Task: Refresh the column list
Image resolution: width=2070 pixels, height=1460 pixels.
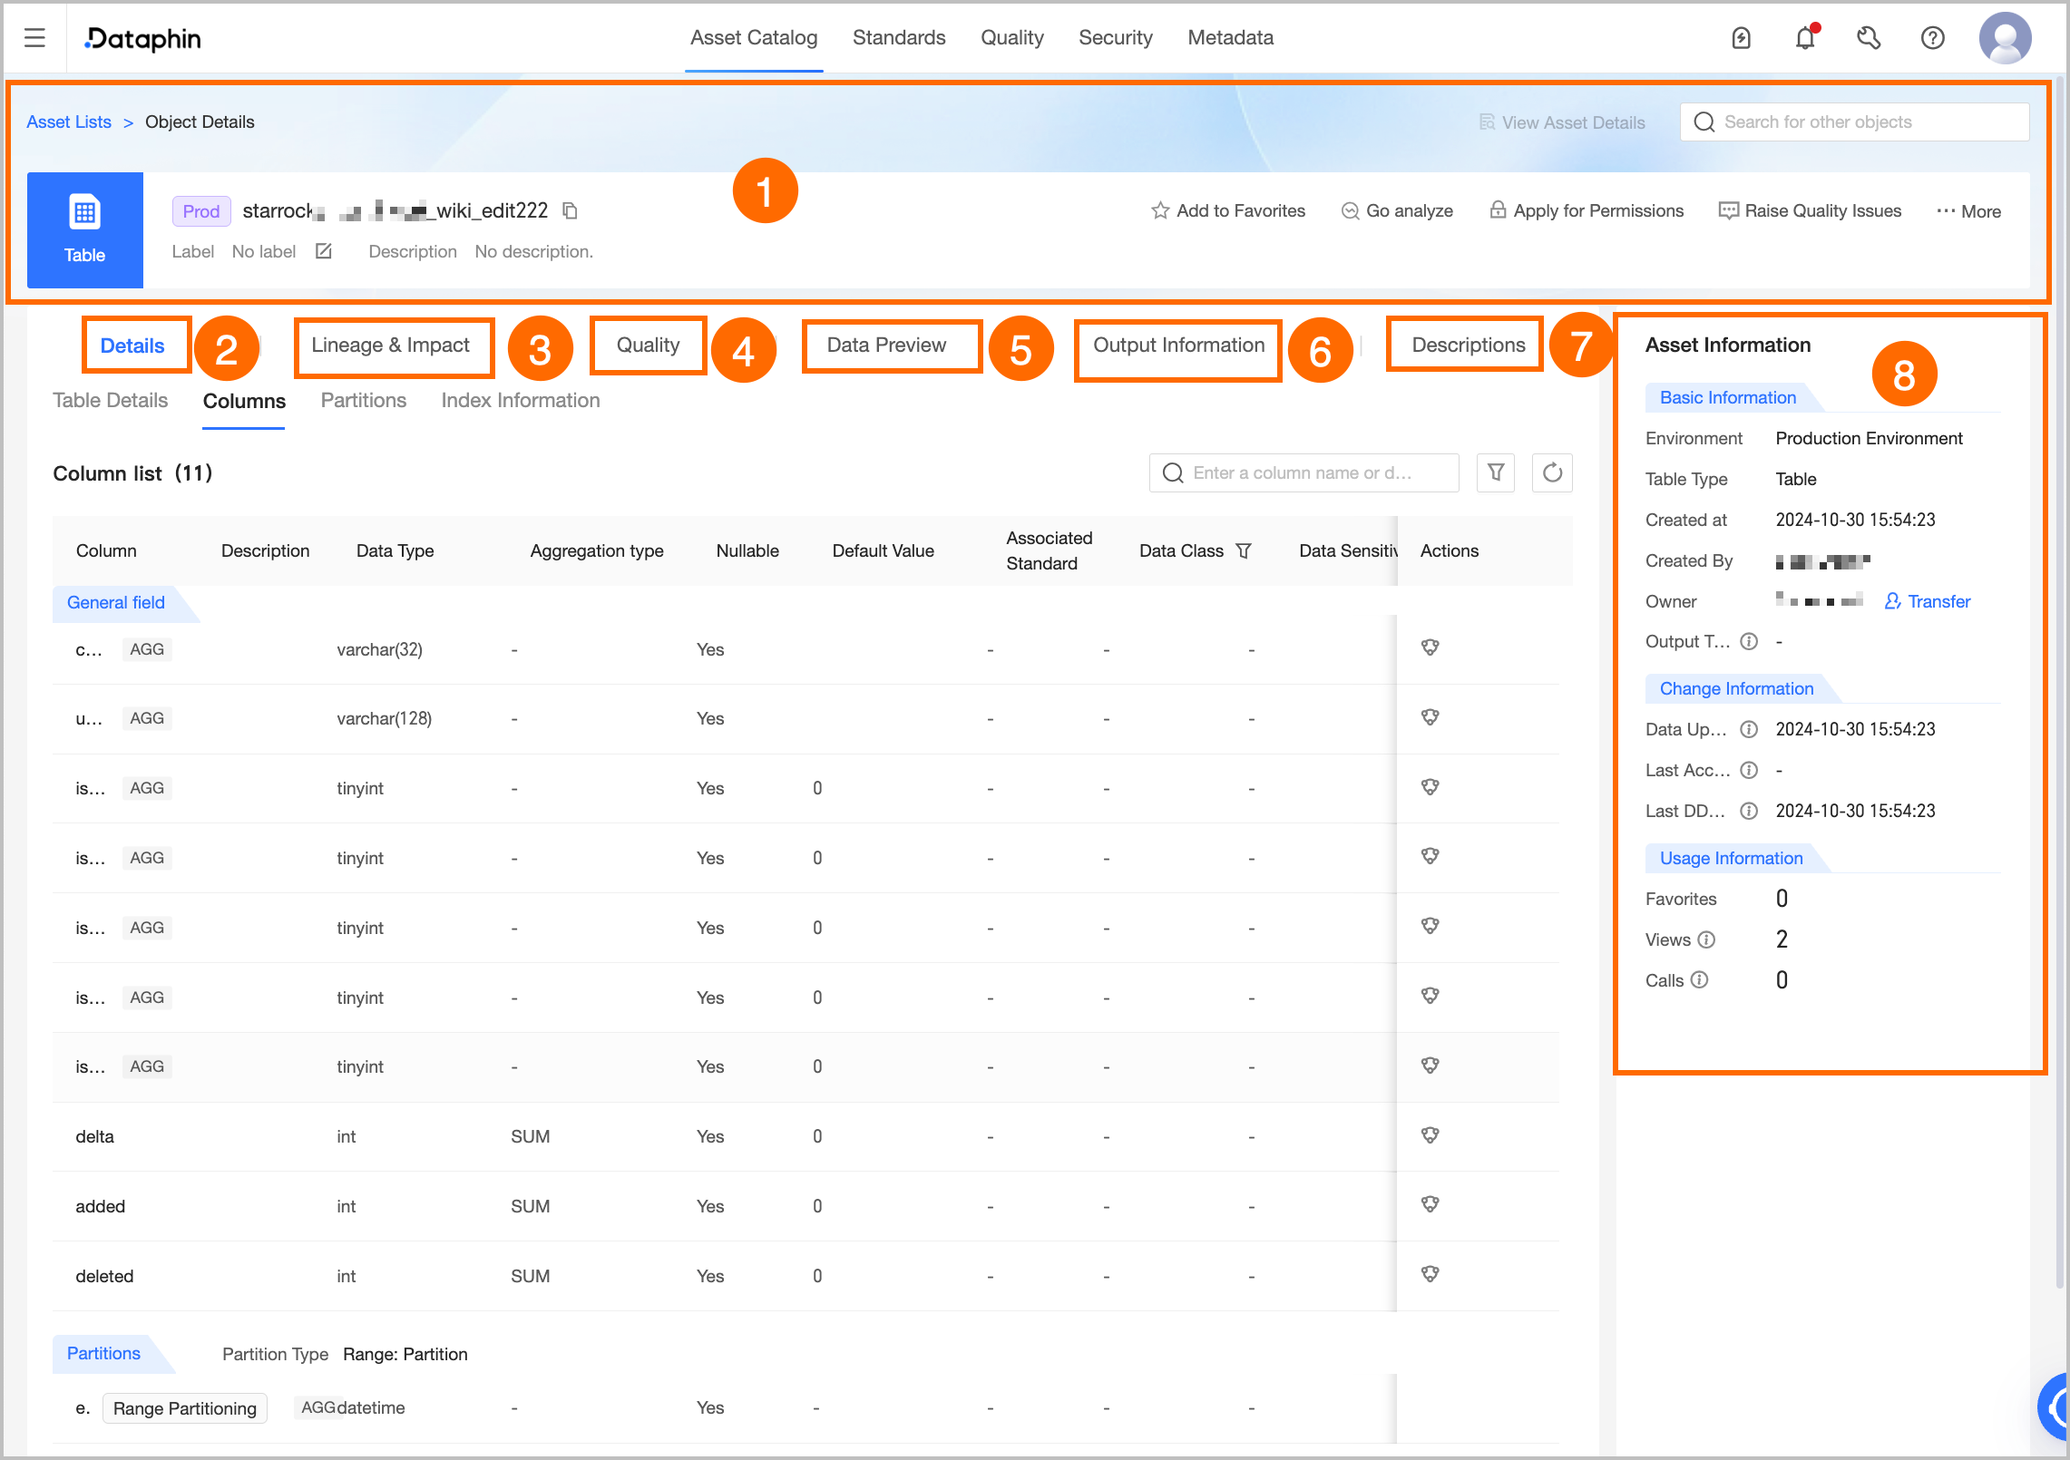Action: [x=1551, y=472]
